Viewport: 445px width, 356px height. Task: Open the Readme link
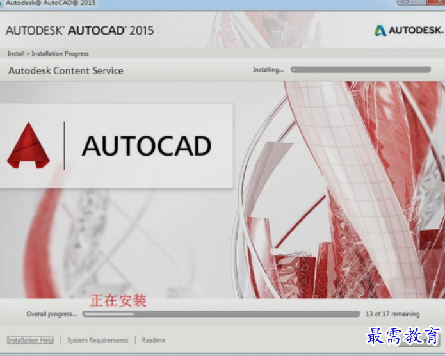(154, 340)
